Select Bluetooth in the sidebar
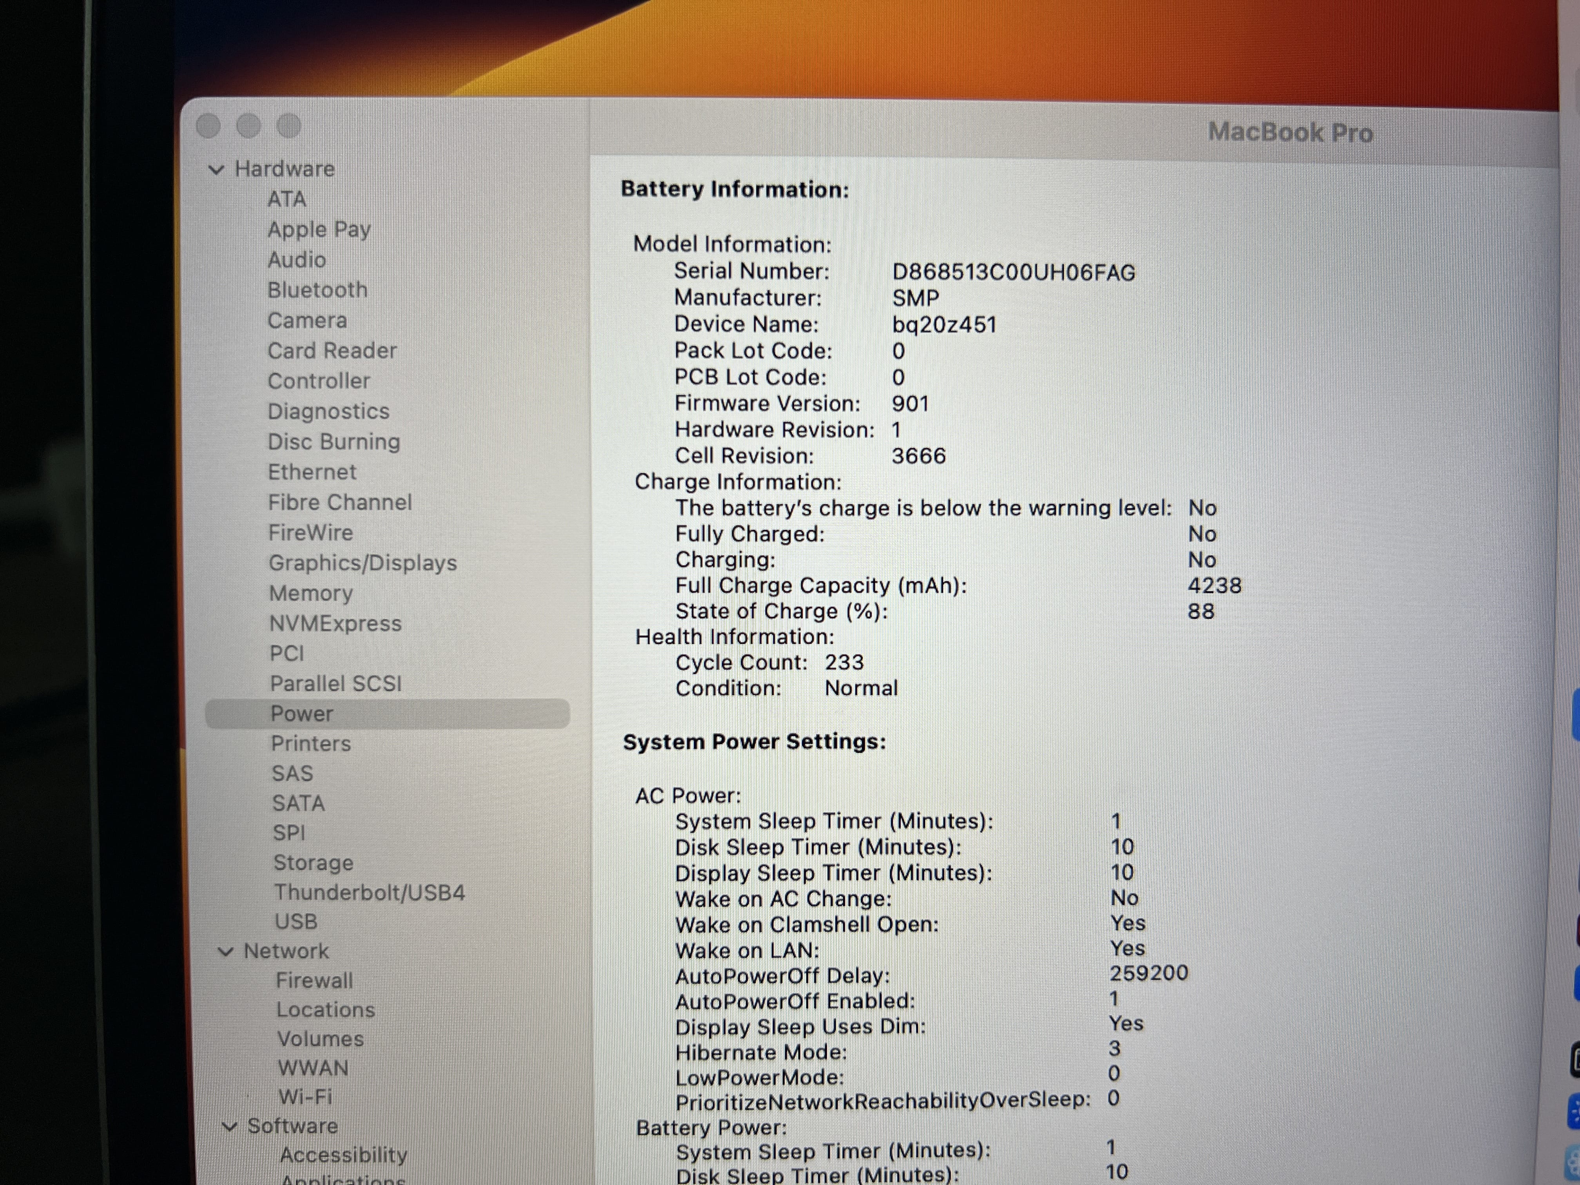The height and width of the screenshot is (1185, 1580). pos(317,289)
